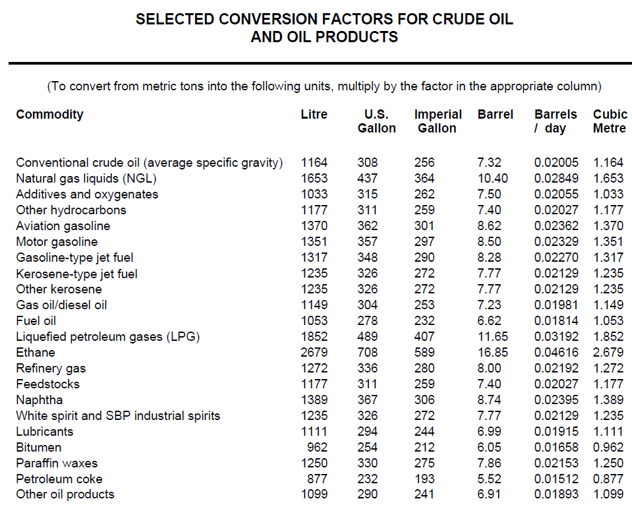Select the Liquefied petroleum gases (LPG) label

click(x=107, y=336)
